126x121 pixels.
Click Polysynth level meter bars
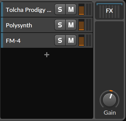pos(89,25)
